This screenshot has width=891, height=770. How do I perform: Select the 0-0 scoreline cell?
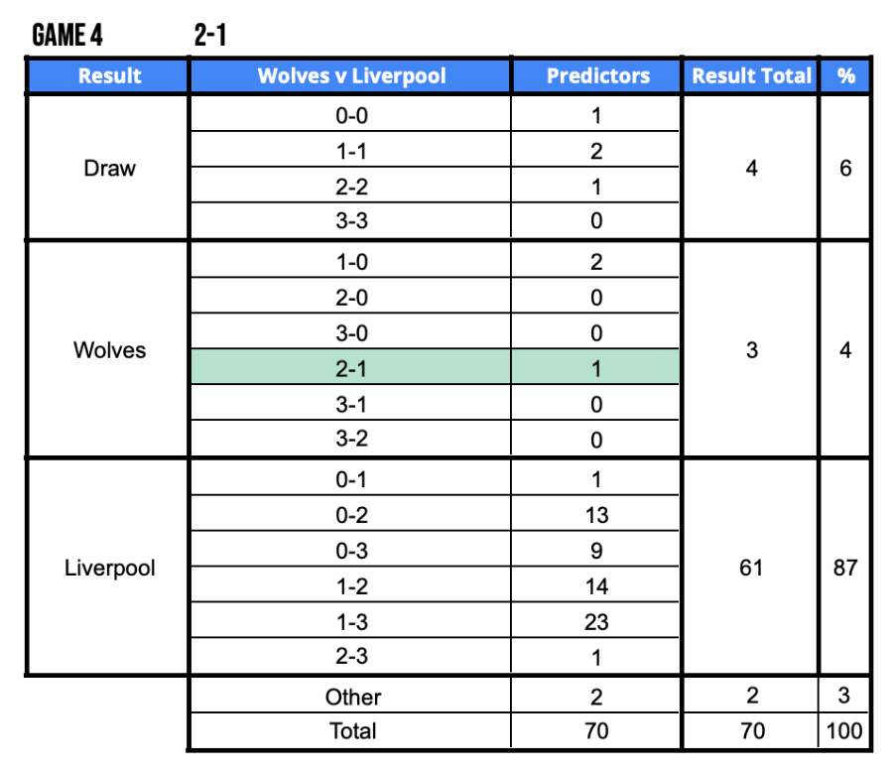pos(351,115)
